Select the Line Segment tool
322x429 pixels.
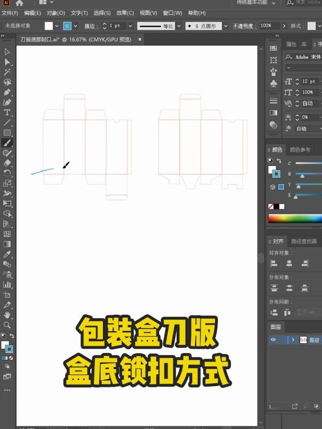[x=7, y=122]
